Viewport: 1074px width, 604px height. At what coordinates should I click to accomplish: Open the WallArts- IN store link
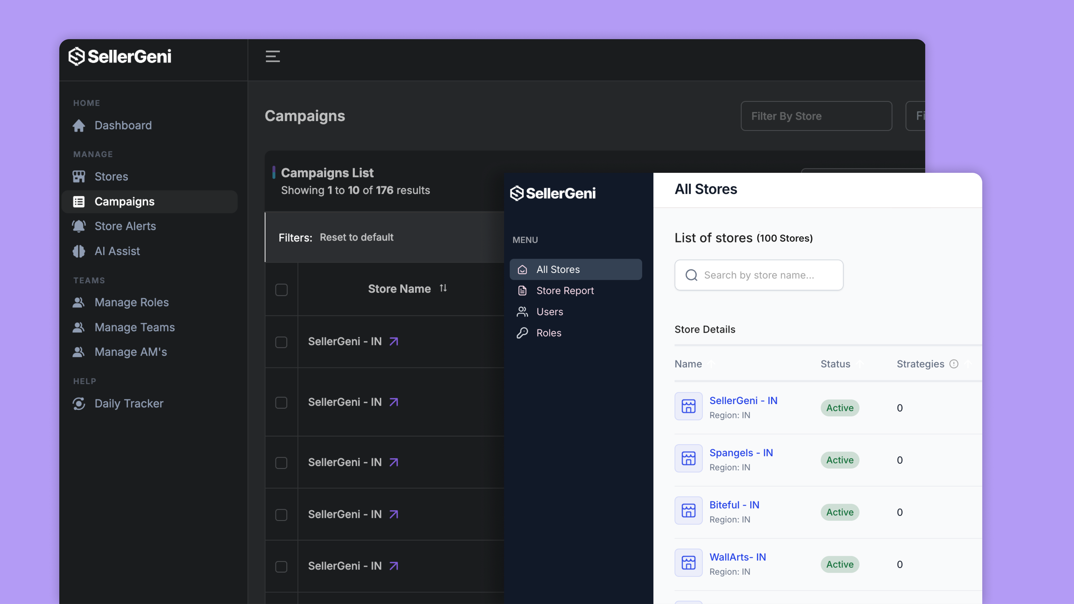point(738,557)
